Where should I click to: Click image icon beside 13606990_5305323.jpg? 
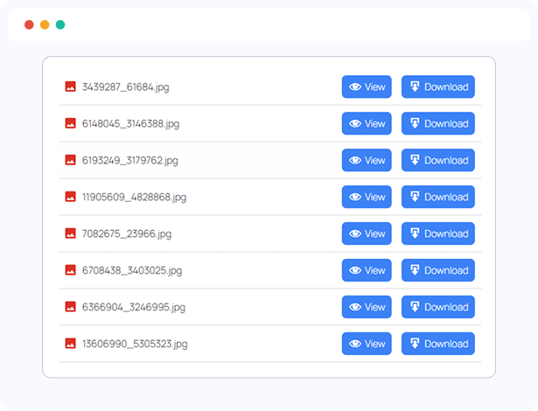click(70, 344)
